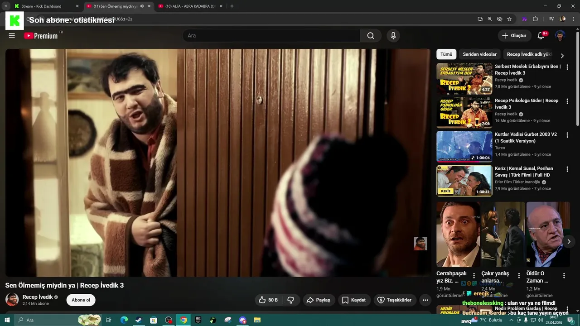Open Chrome media controls icon
This screenshot has height=326, width=580.
coord(551,19)
